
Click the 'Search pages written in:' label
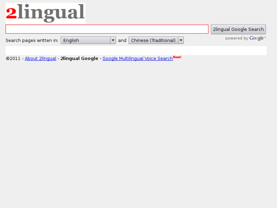(32, 40)
